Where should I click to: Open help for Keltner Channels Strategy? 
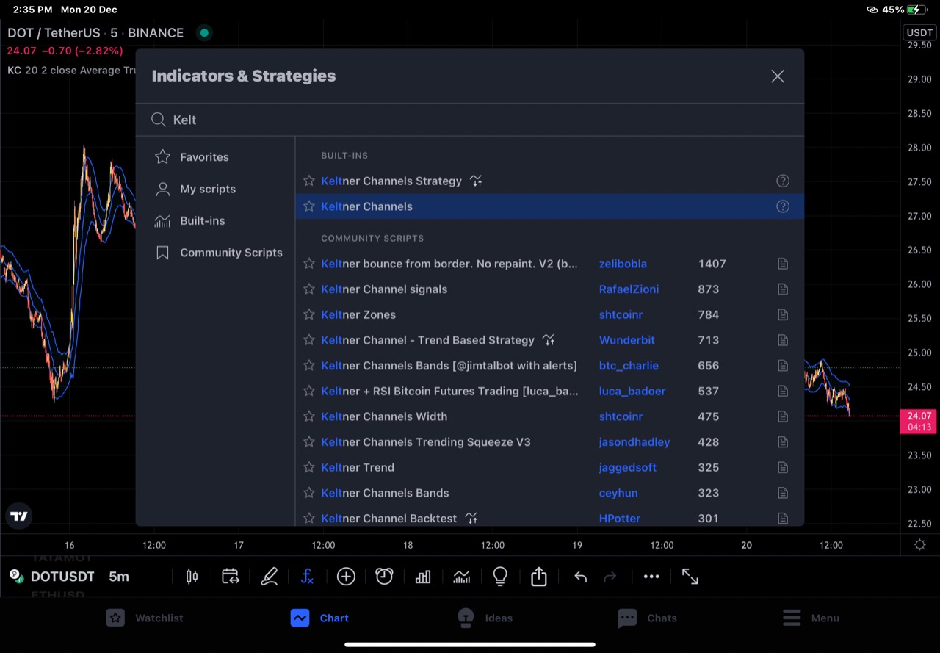tap(783, 181)
